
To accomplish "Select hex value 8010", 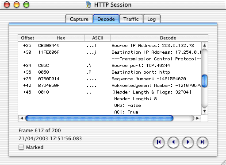I will click(43, 92).
